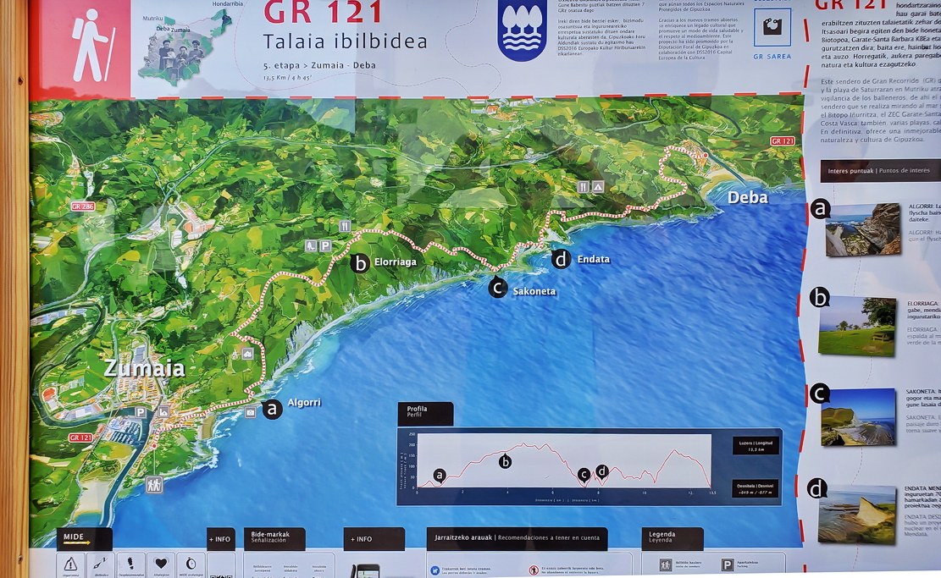The height and width of the screenshot is (578, 941).
Task: Click point 'c' on the elevation profile
Action: (584, 475)
